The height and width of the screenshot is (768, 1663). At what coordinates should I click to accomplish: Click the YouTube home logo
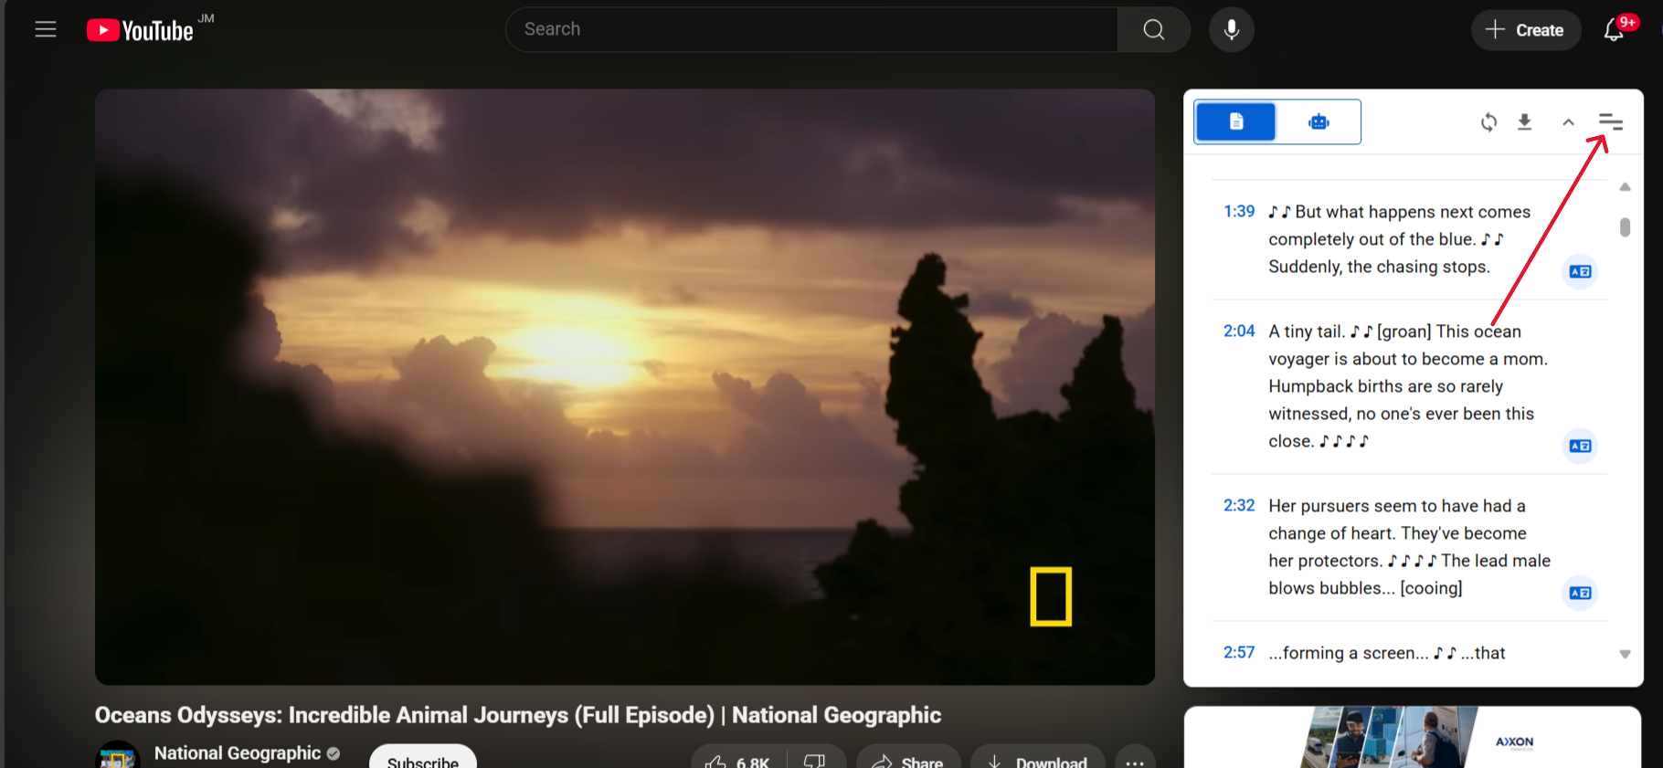point(141,30)
